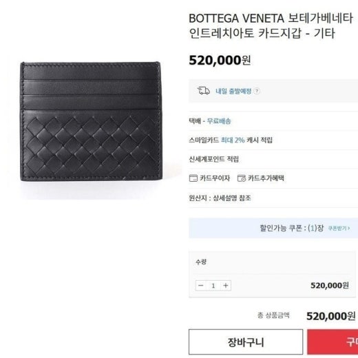Screen dimensions: 358x358
Task: Click the 원산지 상세설명 참조 row
Action: pyautogui.click(x=273, y=198)
